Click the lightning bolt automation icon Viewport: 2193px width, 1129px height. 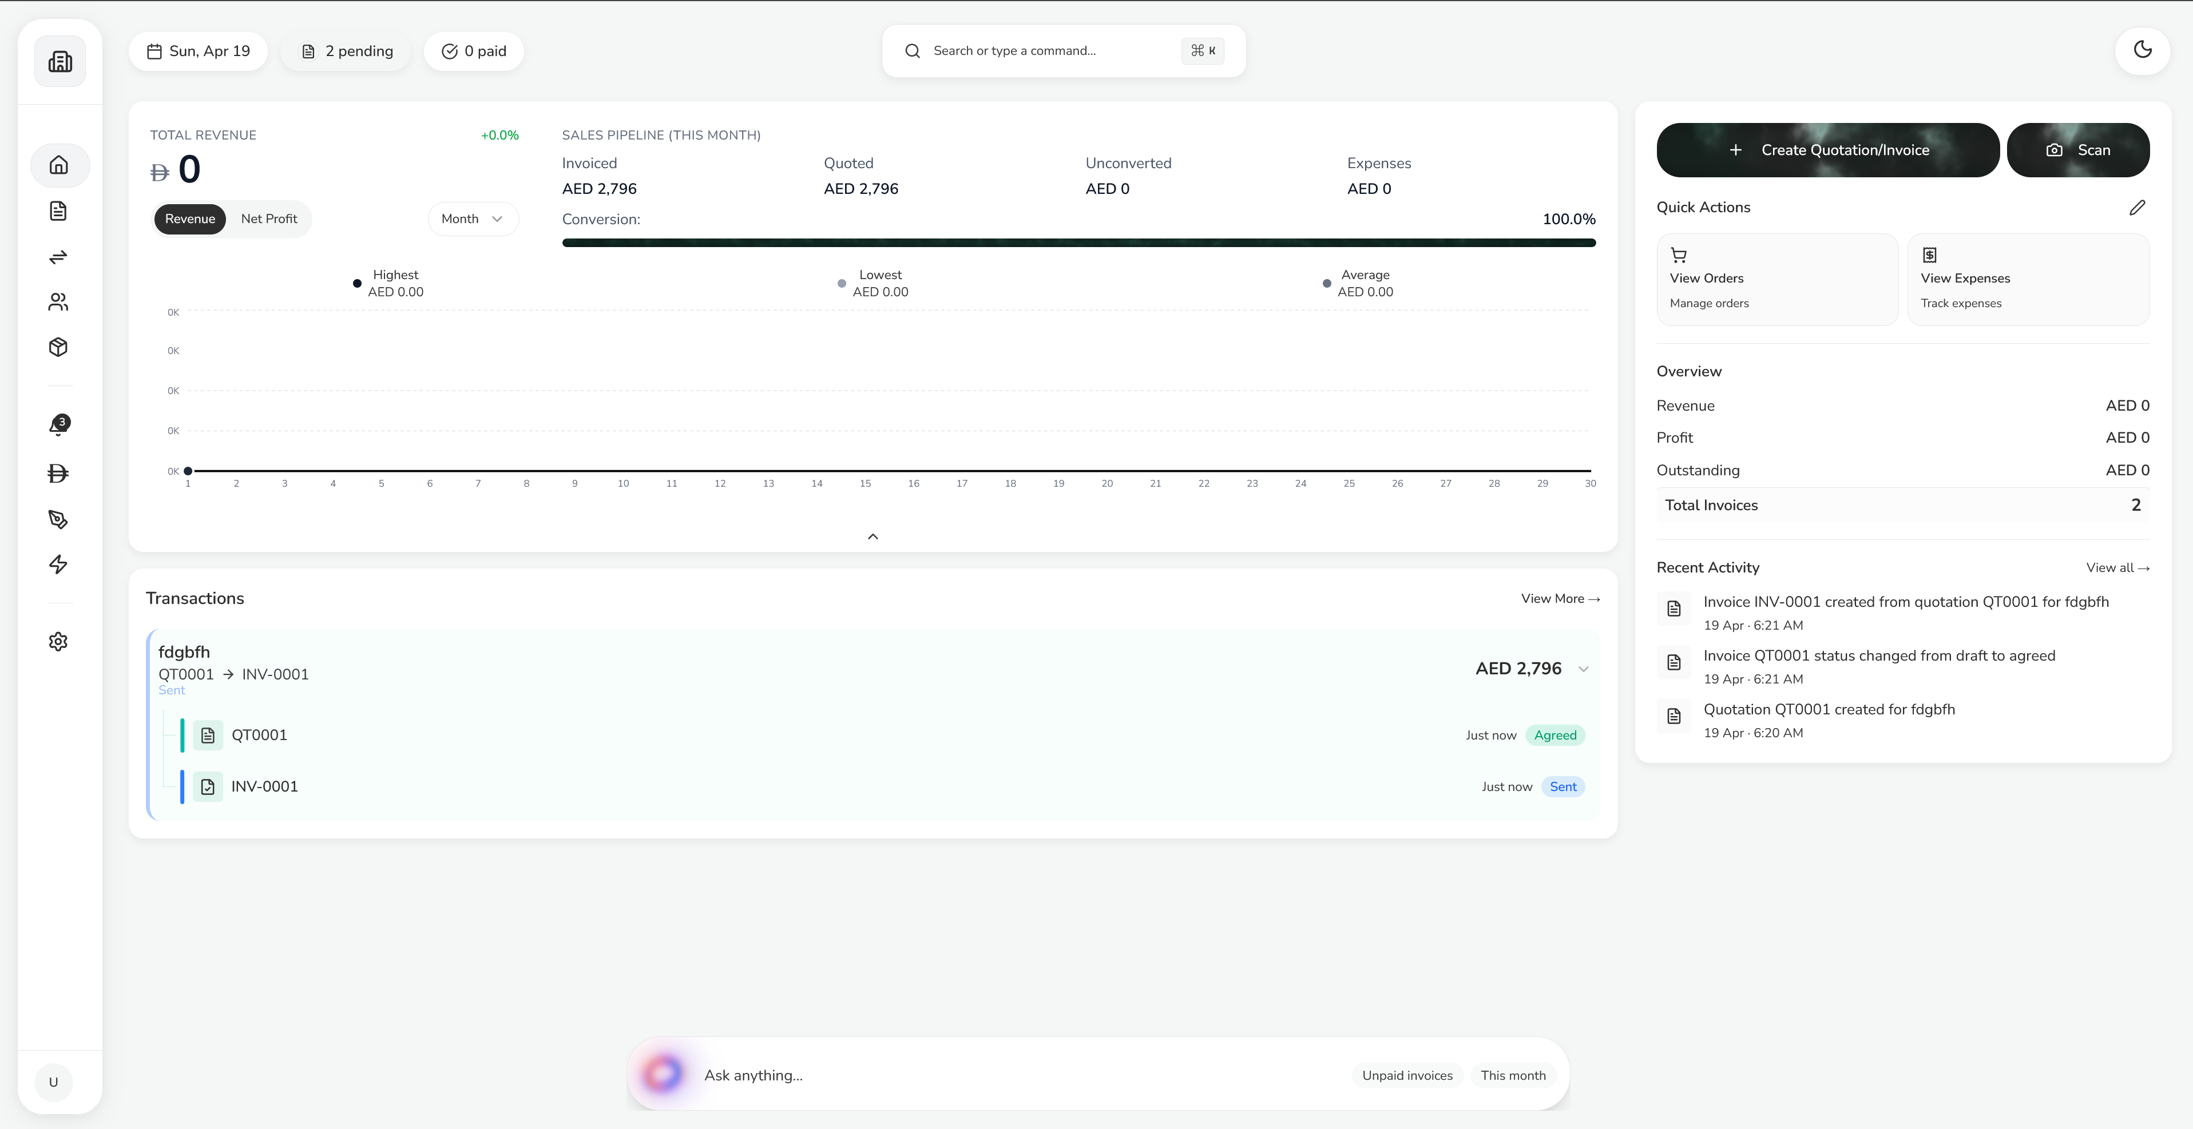(x=59, y=565)
